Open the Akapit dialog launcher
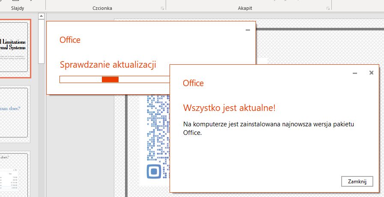 [x=328, y=8]
